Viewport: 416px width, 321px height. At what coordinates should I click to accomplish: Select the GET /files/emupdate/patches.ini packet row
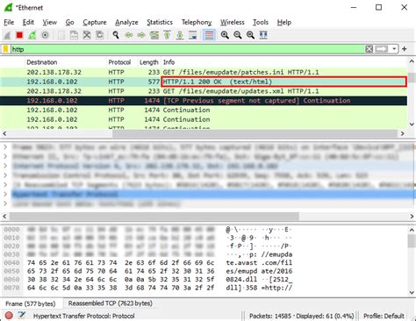pyautogui.click(x=204, y=72)
